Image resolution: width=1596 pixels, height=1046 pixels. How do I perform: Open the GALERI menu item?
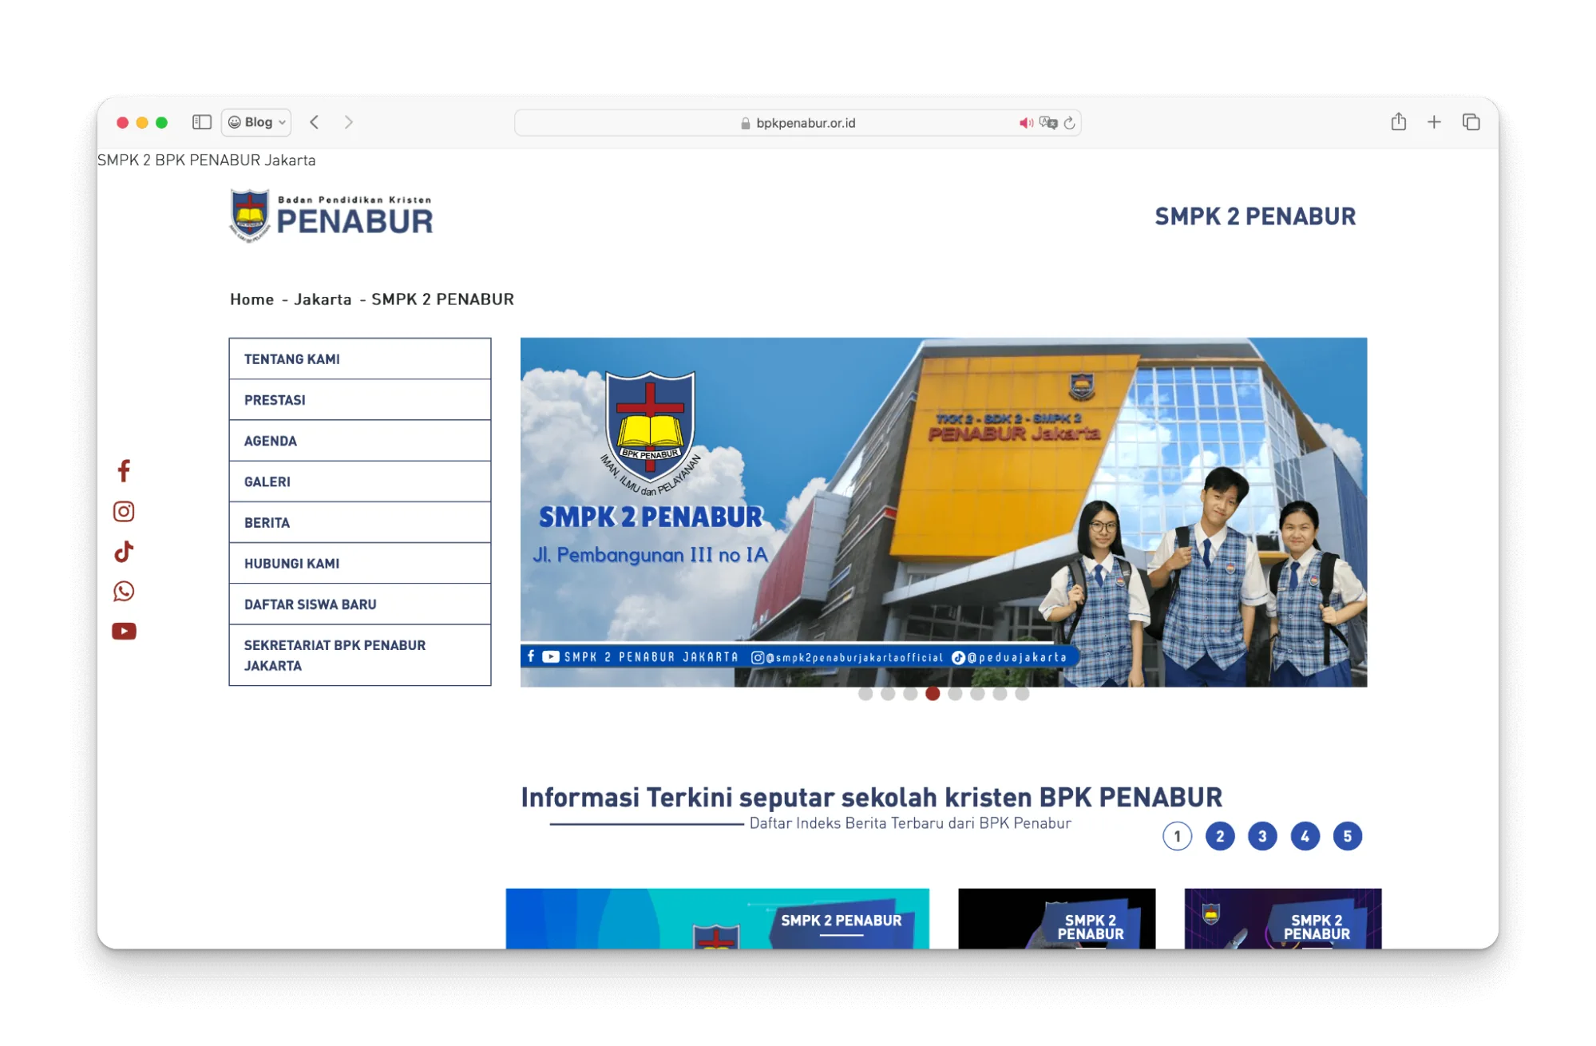coord(360,481)
